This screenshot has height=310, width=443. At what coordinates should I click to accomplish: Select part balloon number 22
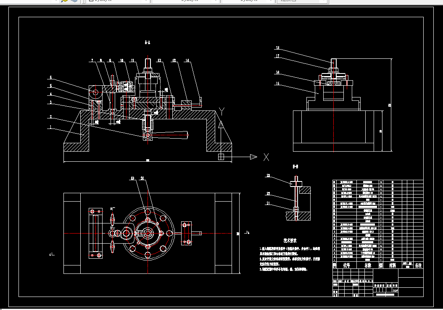coord(268,194)
